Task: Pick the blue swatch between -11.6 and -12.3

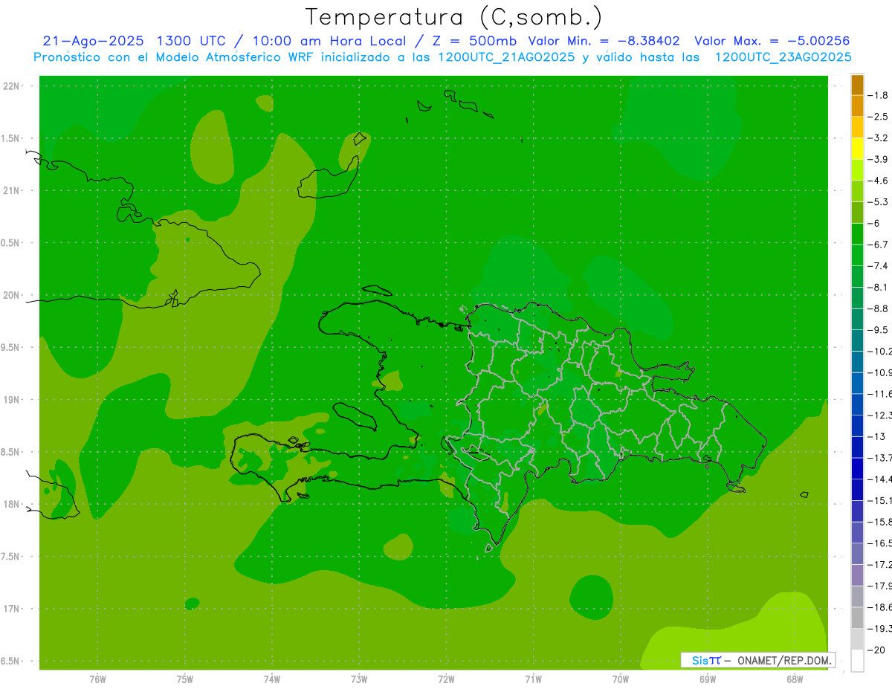Action: [x=857, y=404]
